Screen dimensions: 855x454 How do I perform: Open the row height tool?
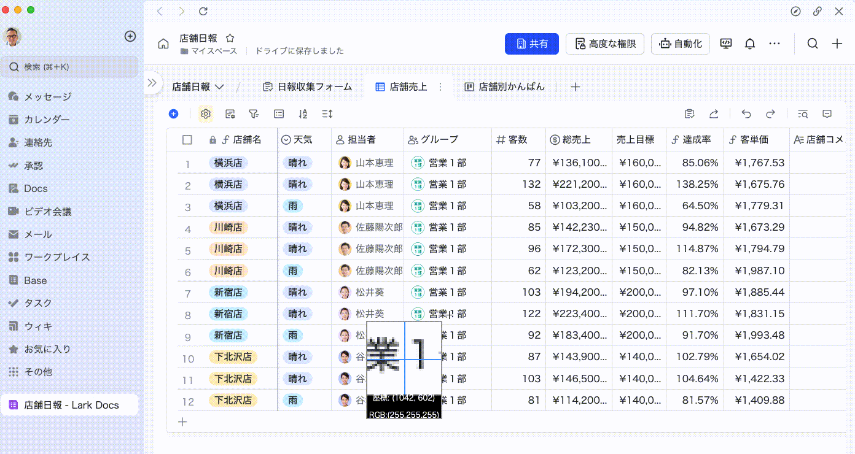pos(327,114)
